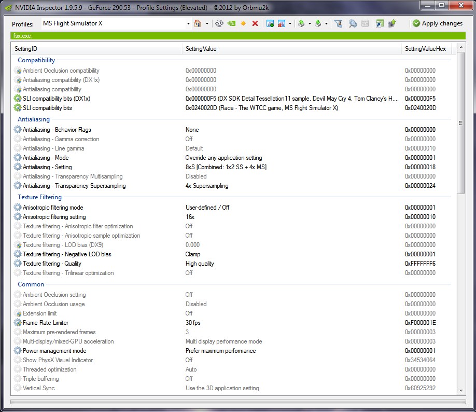
Task: Click the User-defined / Off value
Action: pyautogui.click(x=207, y=207)
